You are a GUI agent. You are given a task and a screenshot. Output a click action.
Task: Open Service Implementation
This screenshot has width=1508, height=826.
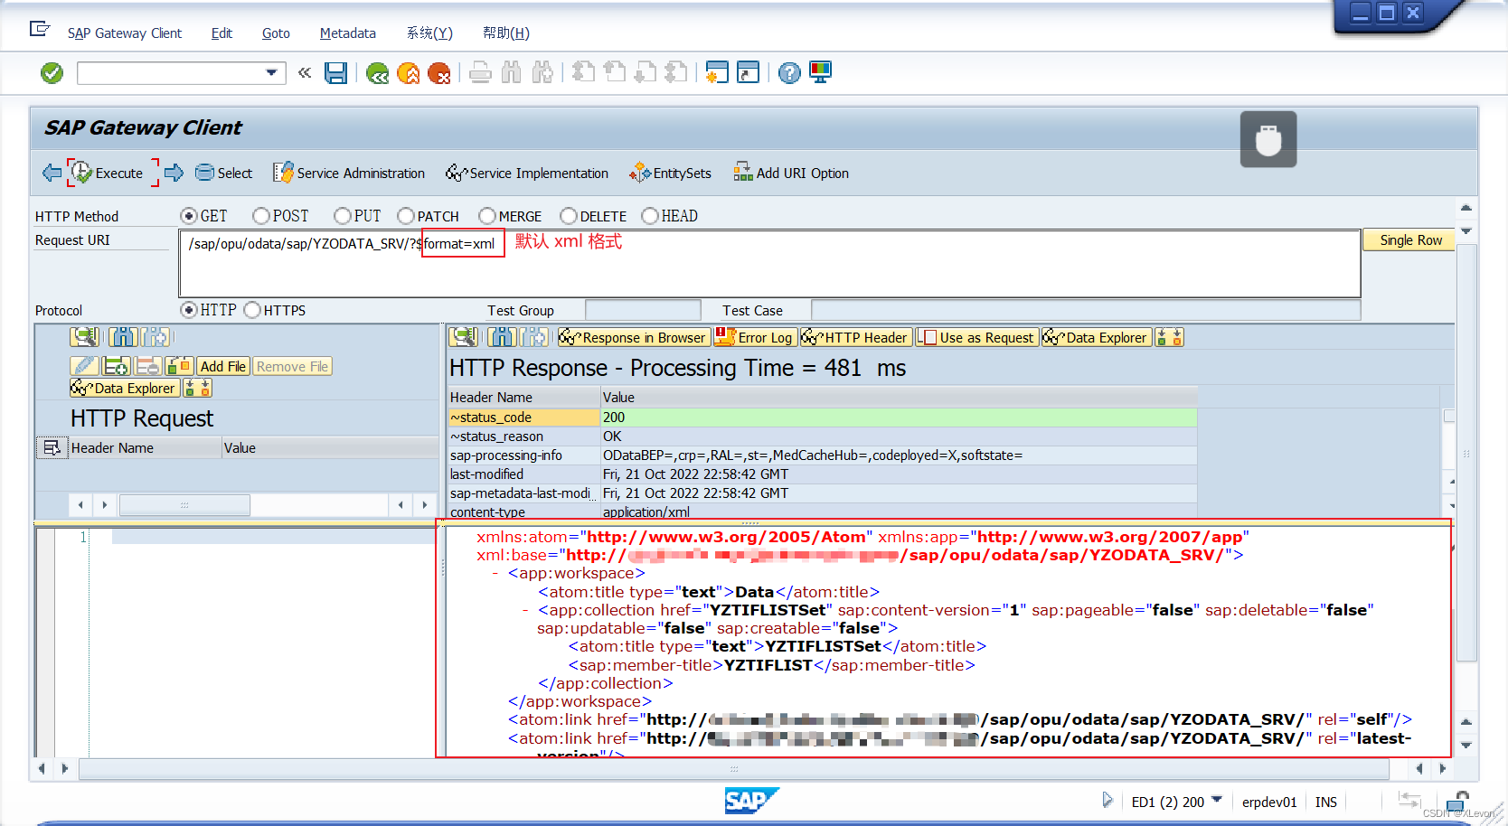[x=527, y=173]
